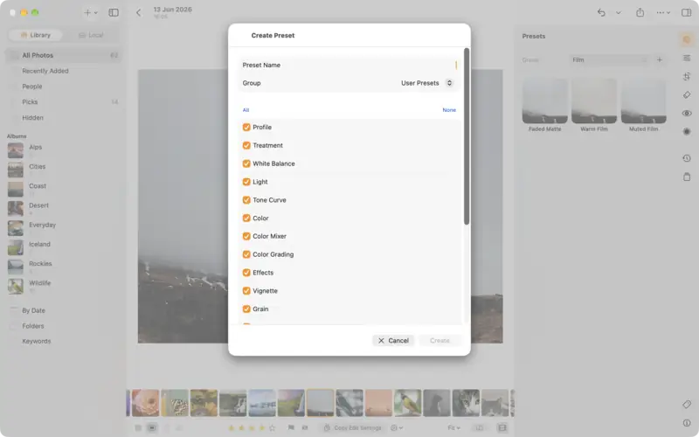699x437 pixels.
Task: Open the share icon in top toolbar
Action: [640, 12]
